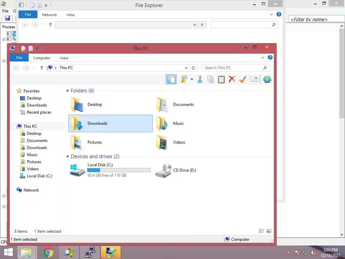Open Quick Access Toolbar dropdown in This PC titlebar
Image resolution: width=345 pixels, height=259 pixels.
point(37,49)
